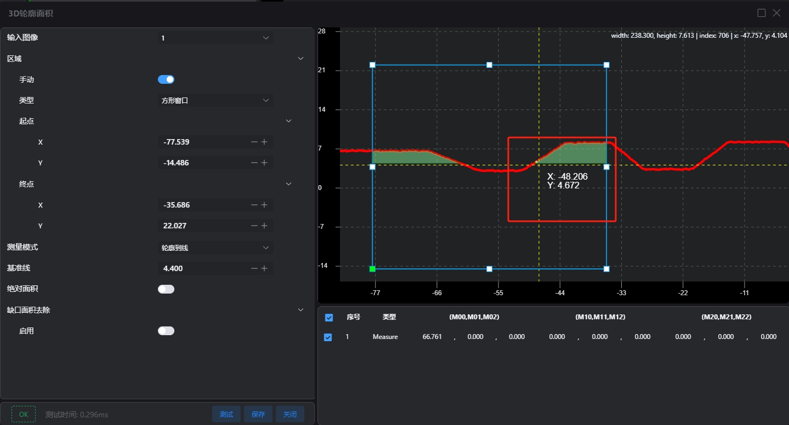Screen dimensions: 789x425
Task: Click the 保存 save button
Action: click(x=258, y=414)
